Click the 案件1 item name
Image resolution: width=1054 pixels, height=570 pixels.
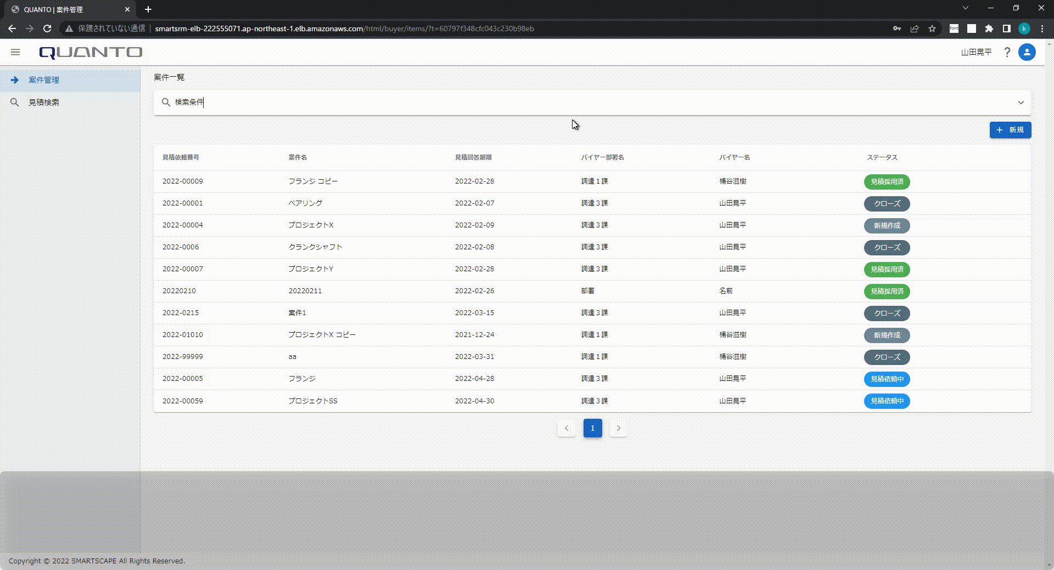297,313
